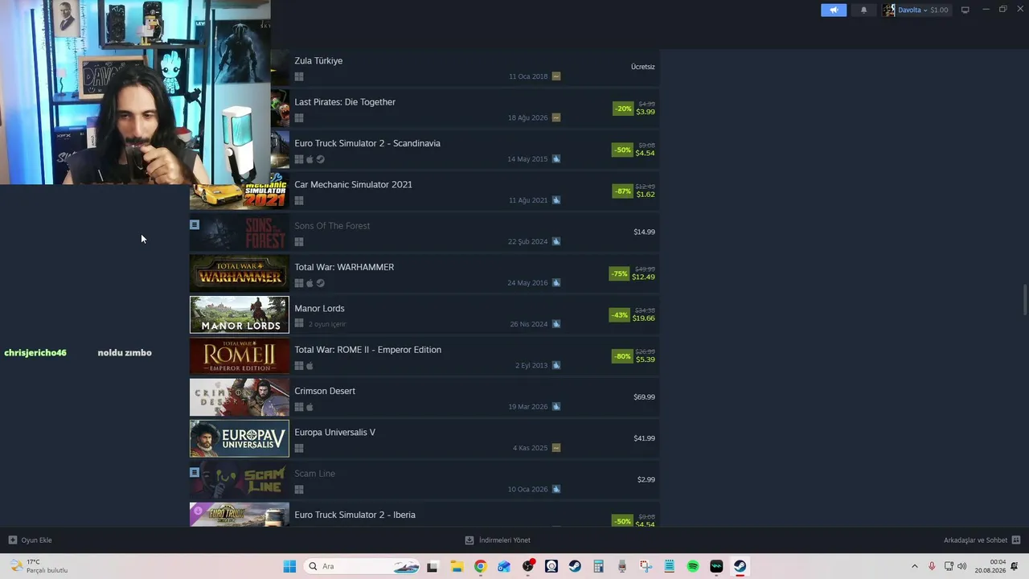Click the positive review thumb for Scam Line

[x=556, y=489]
